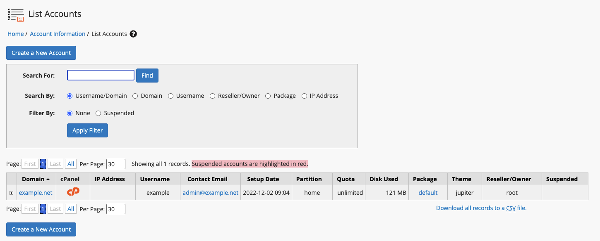This screenshot has width=600, height=241.
Task: Filter by Suspended accounts
Action: click(98, 113)
